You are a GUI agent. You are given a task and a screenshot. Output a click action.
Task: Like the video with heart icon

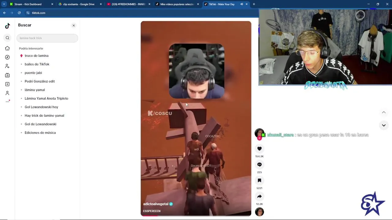pos(259,148)
